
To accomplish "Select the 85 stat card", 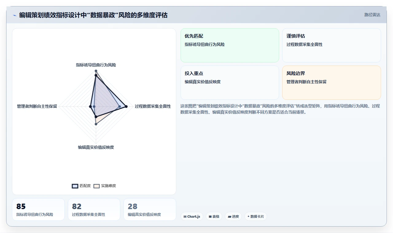I will [x=38, y=209].
